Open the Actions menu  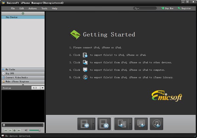(x=33, y=8)
